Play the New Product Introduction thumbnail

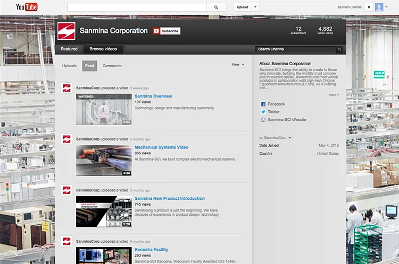104,212
